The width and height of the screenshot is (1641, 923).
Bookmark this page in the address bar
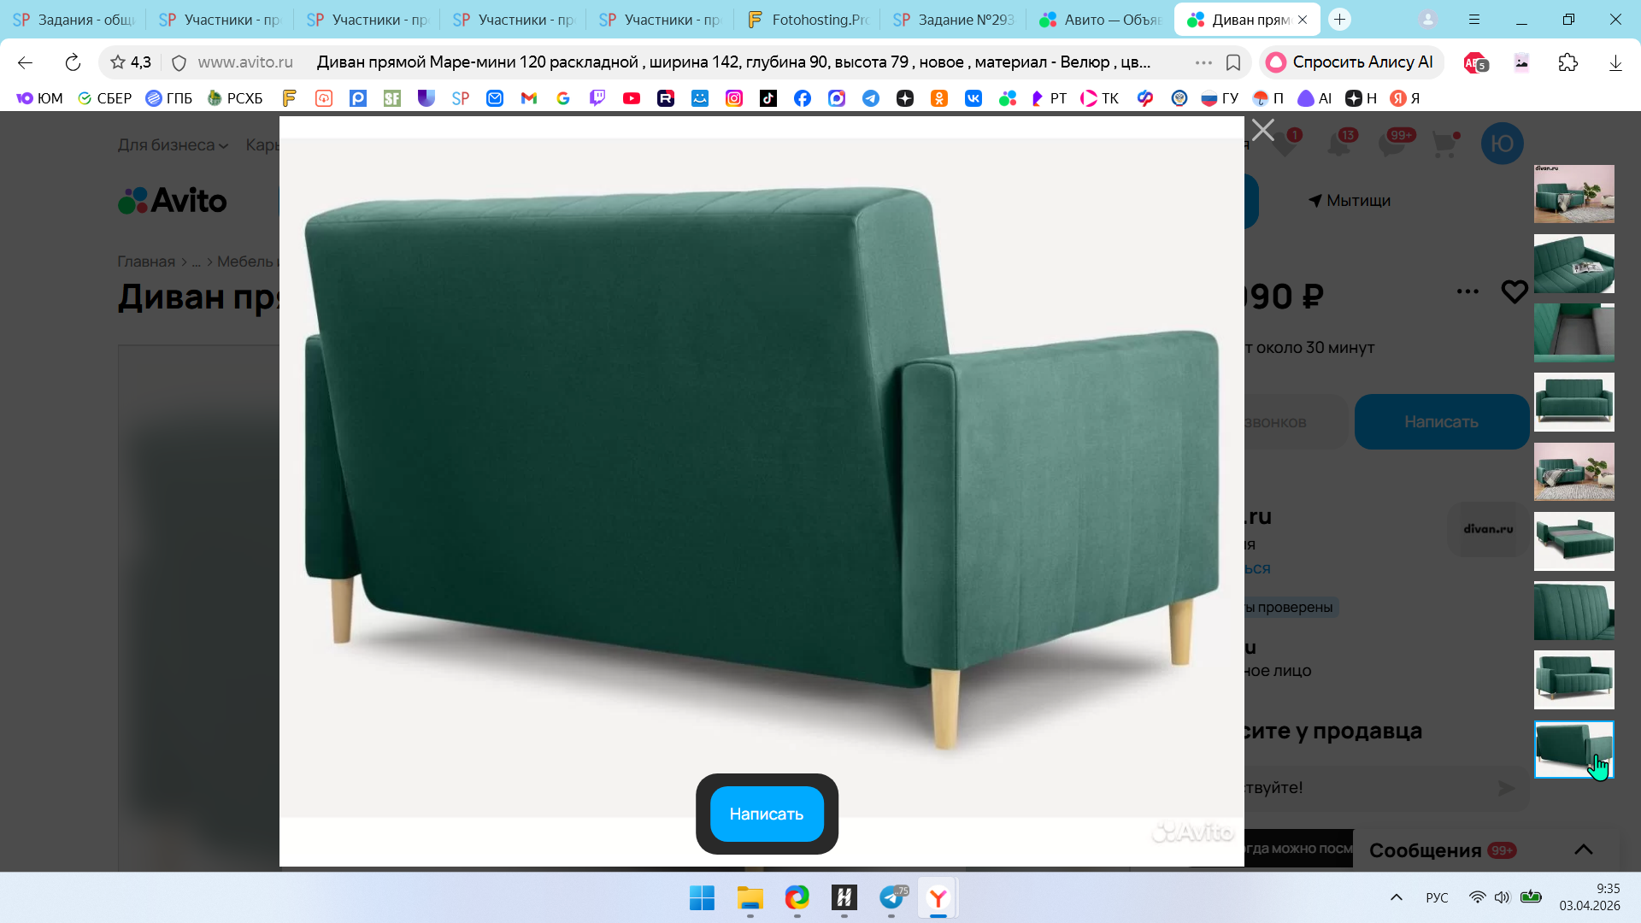[1233, 62]
